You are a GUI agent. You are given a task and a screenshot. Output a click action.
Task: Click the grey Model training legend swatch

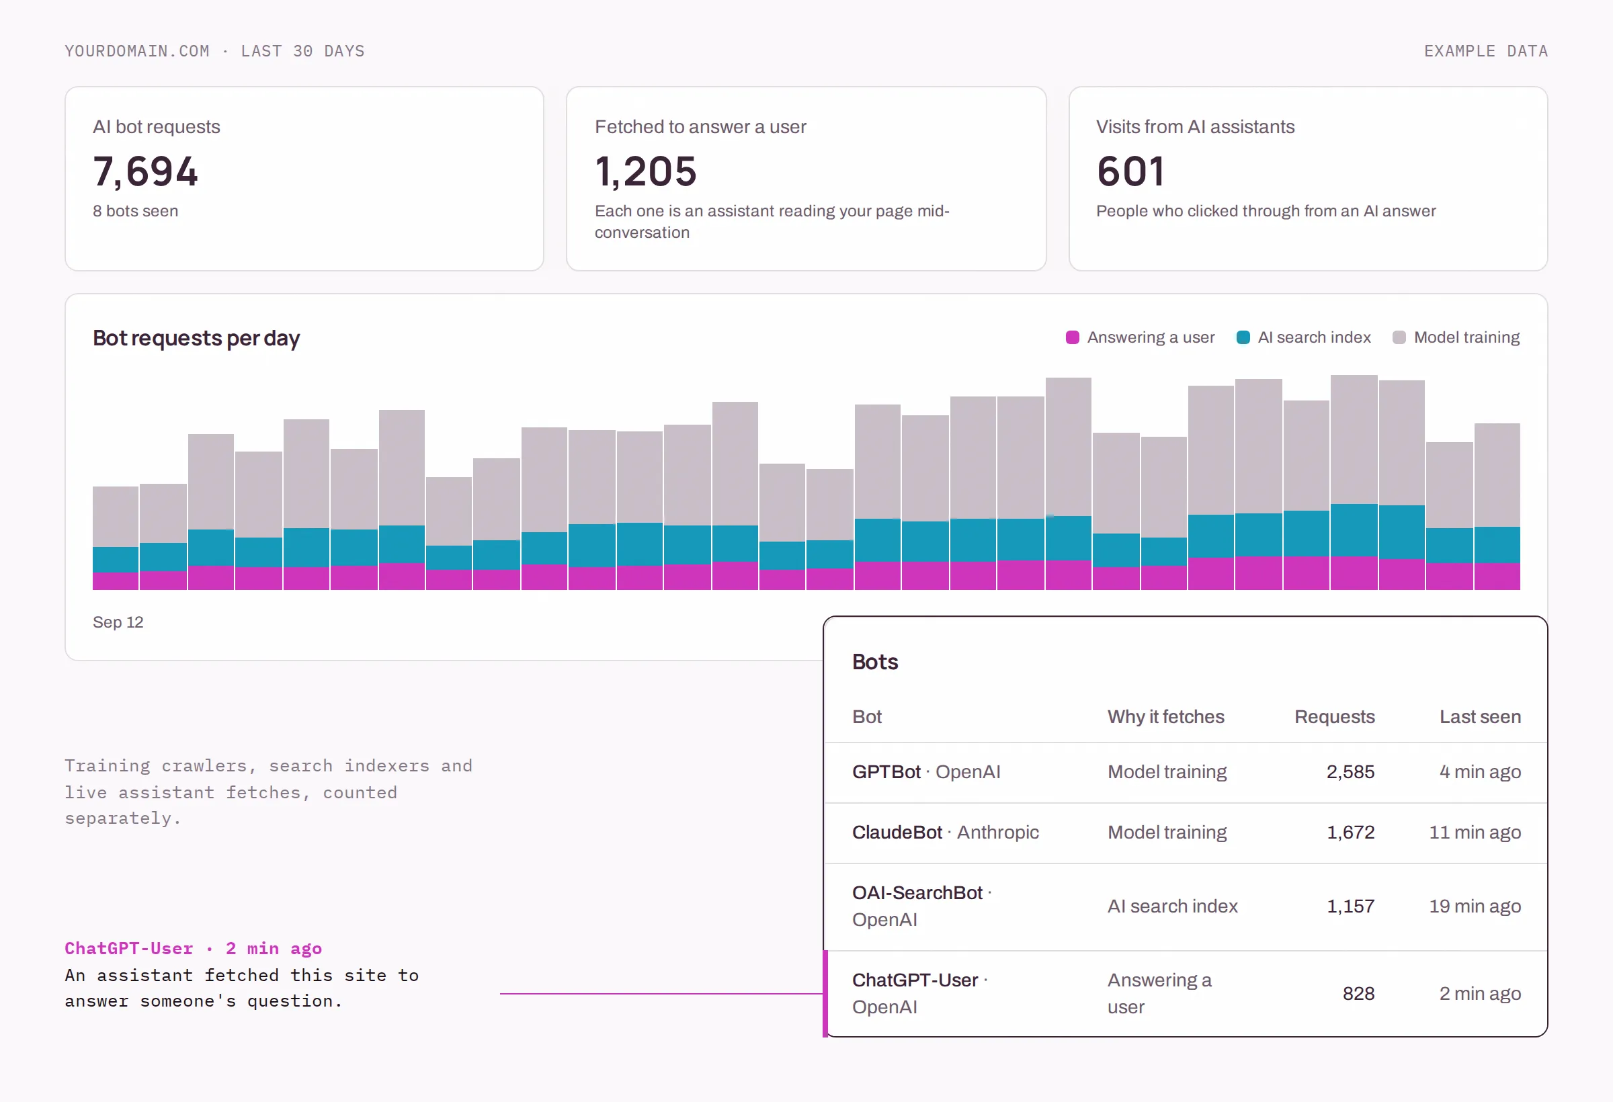click(x=1399, y=337)
